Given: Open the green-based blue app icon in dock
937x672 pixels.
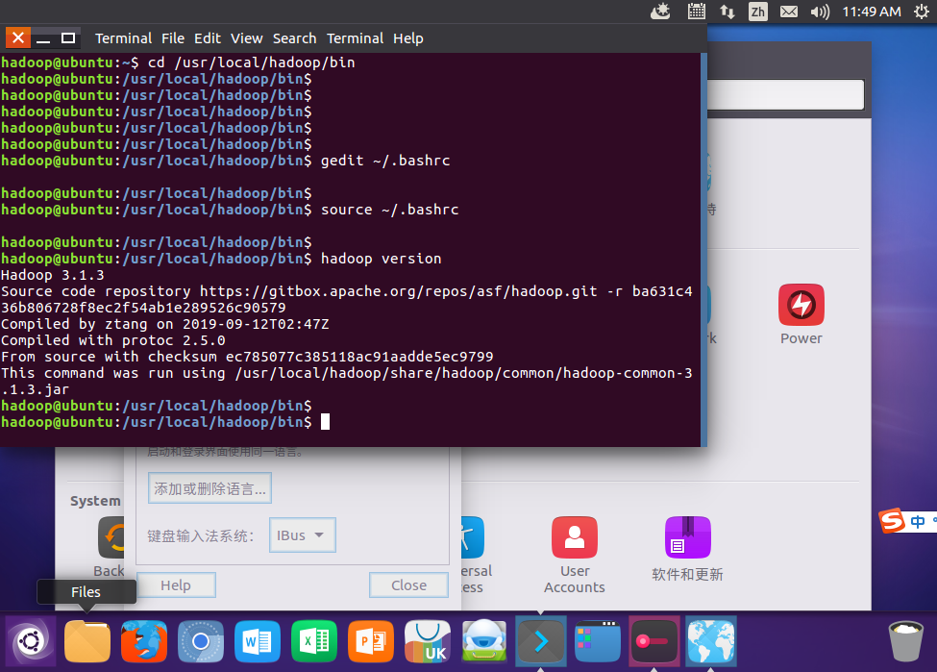Looking at the screenshot, I should (x=484, y=641).
